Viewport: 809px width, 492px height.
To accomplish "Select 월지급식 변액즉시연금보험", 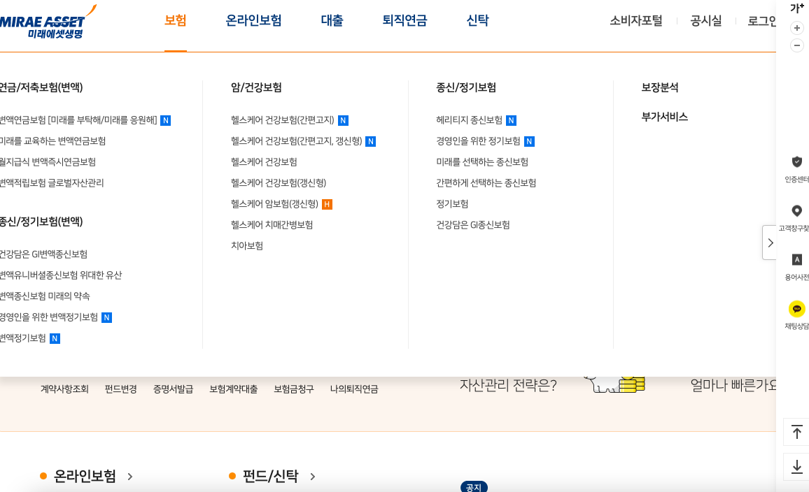I will click(x=48, y=161).
